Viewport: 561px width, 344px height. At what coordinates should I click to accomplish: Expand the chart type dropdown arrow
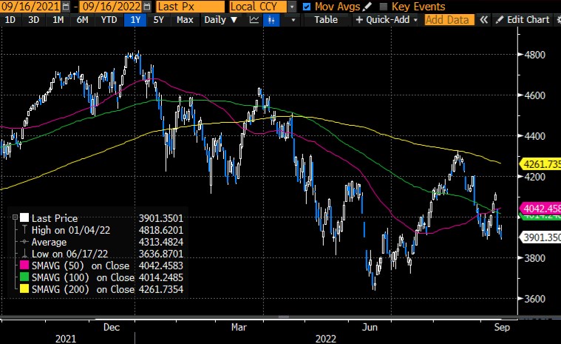(293, 20)
